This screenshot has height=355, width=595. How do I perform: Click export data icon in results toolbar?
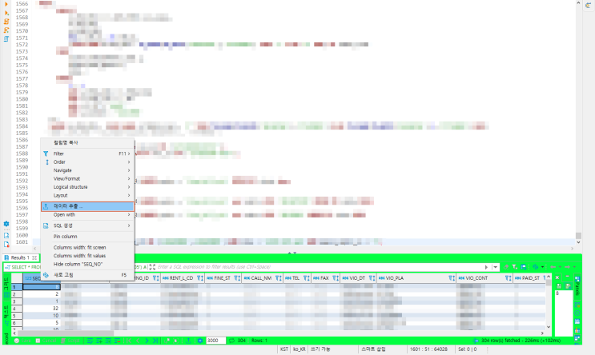point(189,341)
